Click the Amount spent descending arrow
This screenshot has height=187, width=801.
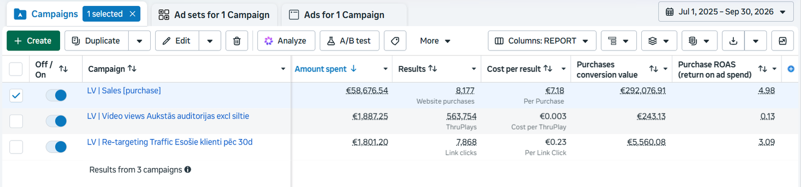(x=353, y=68)
